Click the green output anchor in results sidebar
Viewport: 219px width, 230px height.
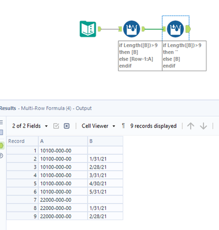pos(2,145)
